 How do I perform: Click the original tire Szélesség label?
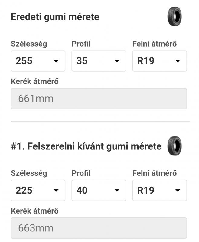click(x=29, y=44)
